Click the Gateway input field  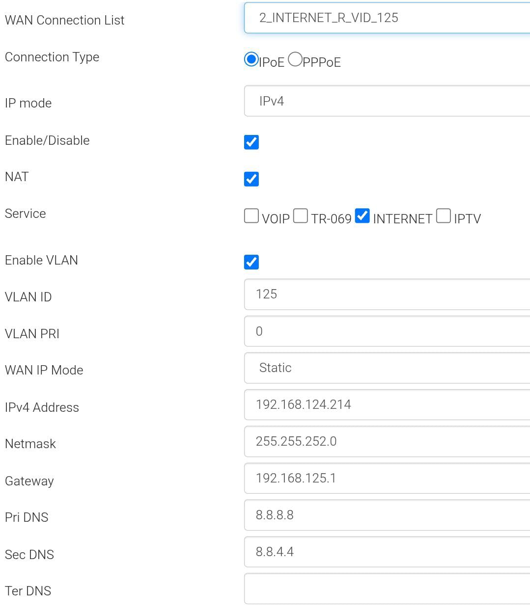387,479
